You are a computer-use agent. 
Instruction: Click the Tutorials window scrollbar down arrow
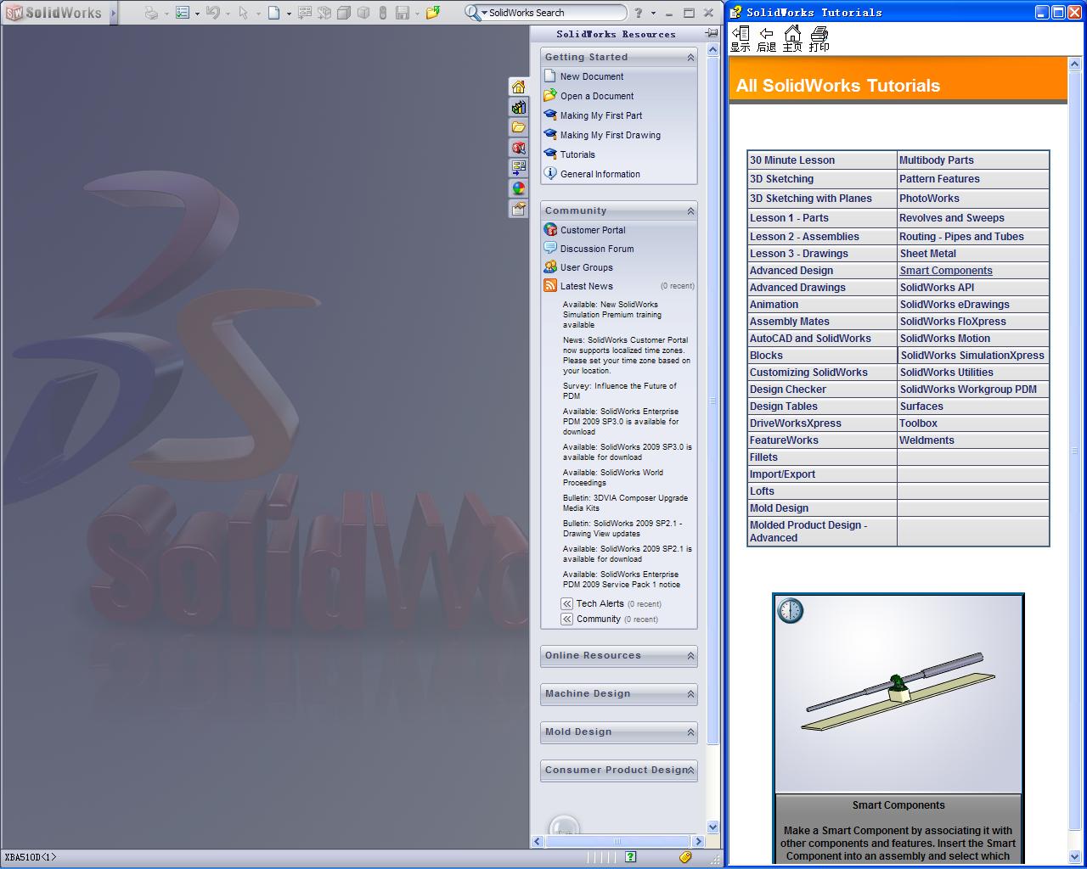(x=1075, y=855)
